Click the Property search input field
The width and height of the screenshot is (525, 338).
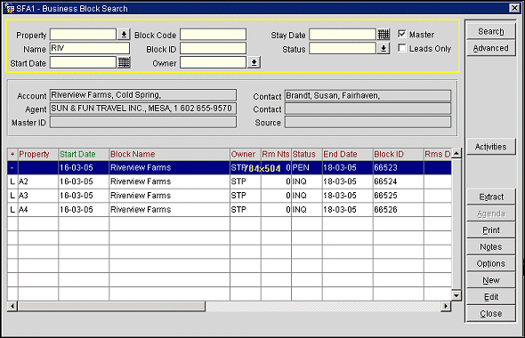[x=83, y=35]
